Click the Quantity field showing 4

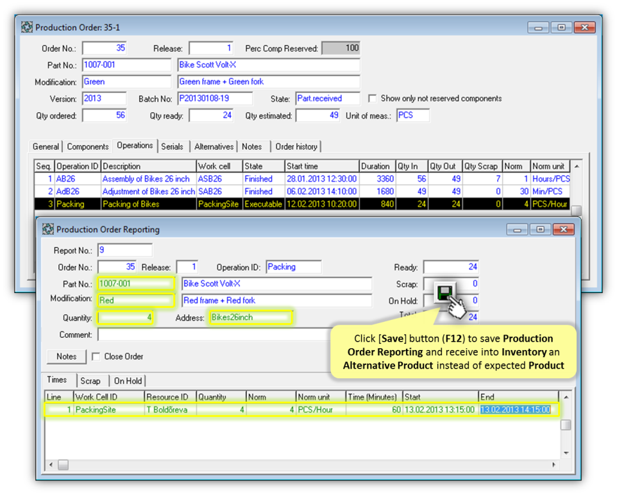[126, 317]
